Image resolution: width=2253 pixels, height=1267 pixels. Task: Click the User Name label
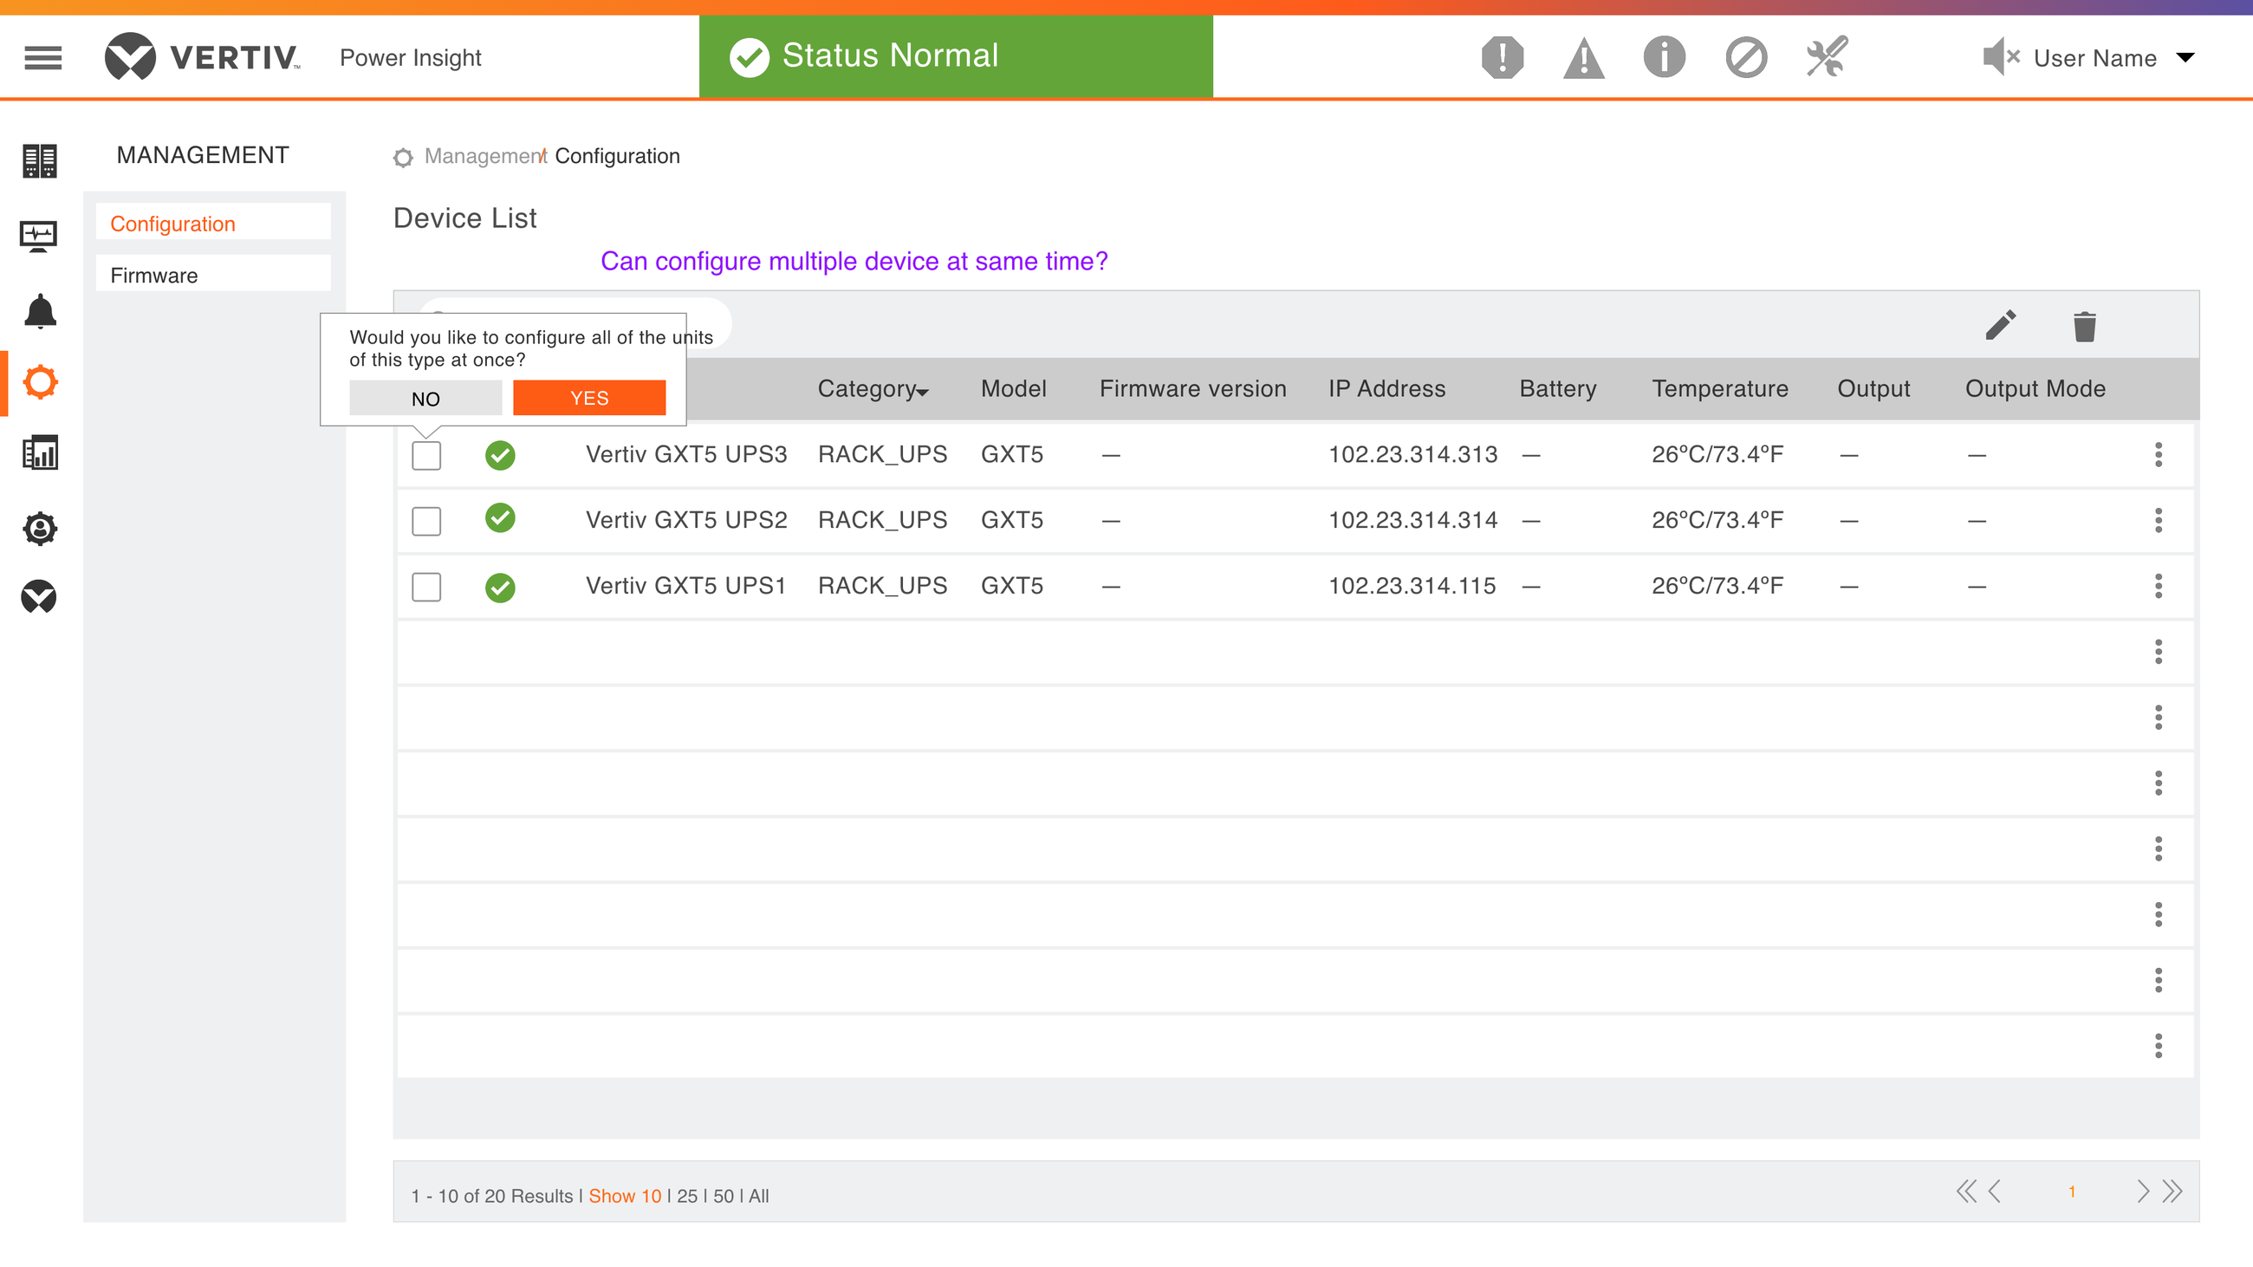[x=2094, y=59]
